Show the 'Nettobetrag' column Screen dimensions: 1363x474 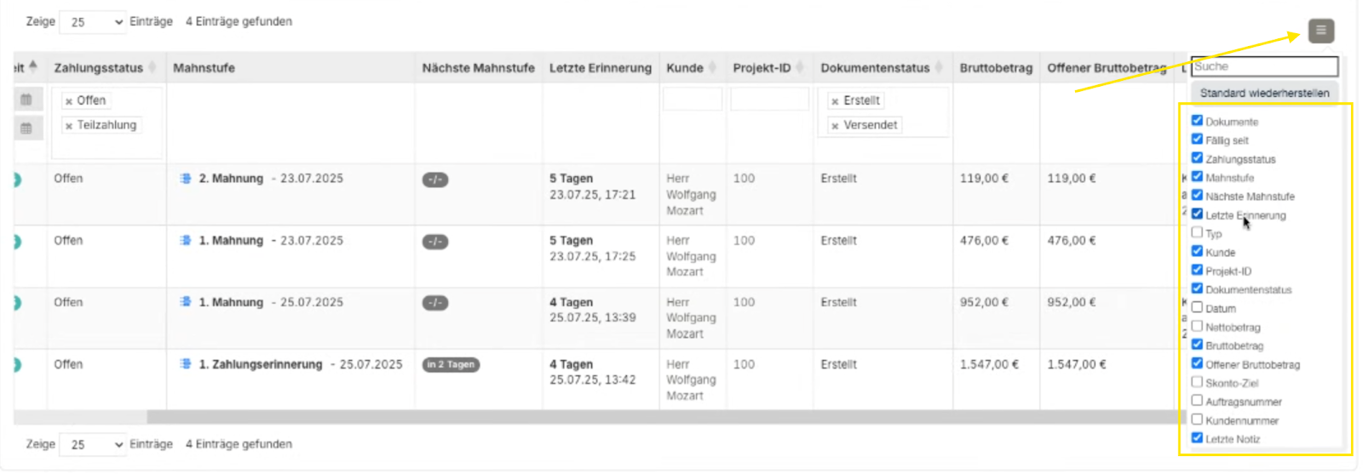tap(1197, 326)
